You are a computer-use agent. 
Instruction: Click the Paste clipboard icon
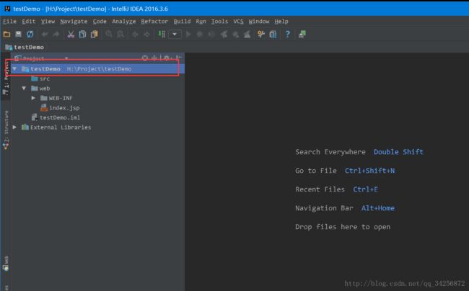[95, 35]
